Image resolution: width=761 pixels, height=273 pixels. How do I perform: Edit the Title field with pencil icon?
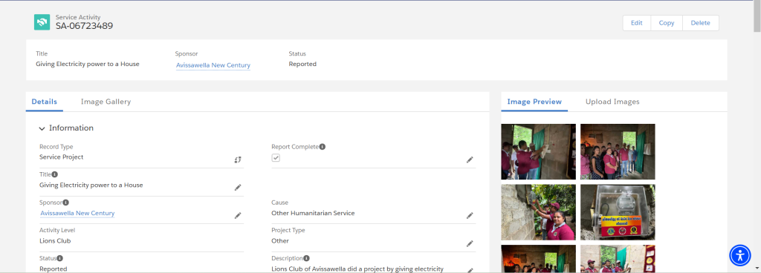point(238,188)
